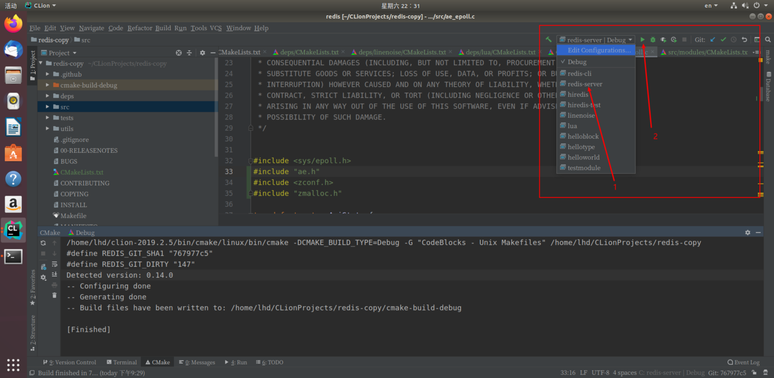Toggle the Z: Structure side panel

tap(33, 333)
